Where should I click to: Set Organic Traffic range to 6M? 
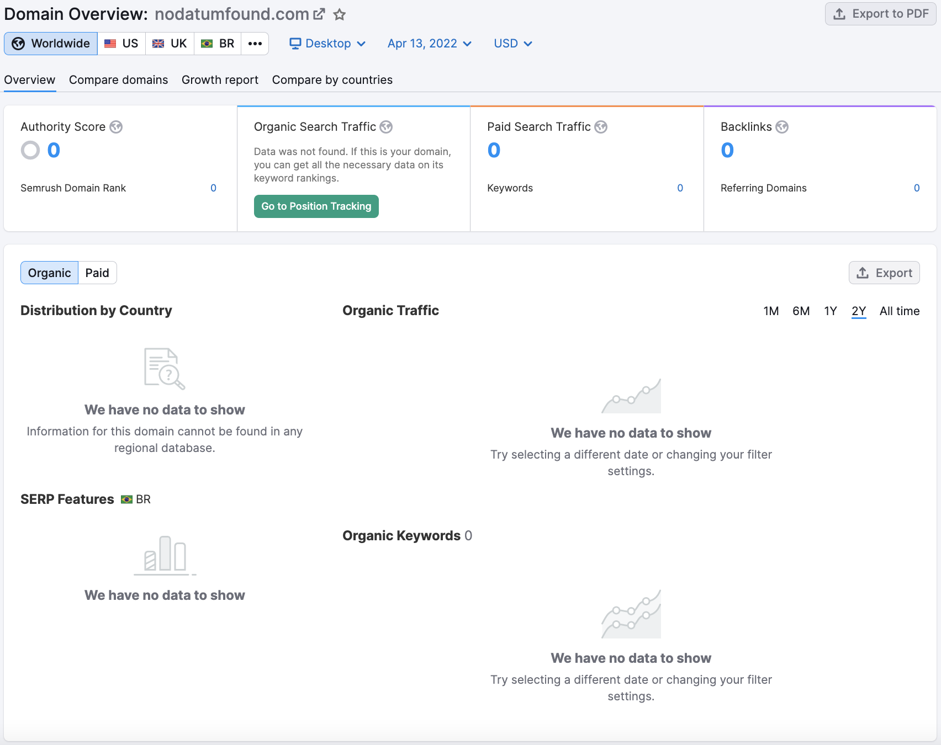(x=801, y=311)
